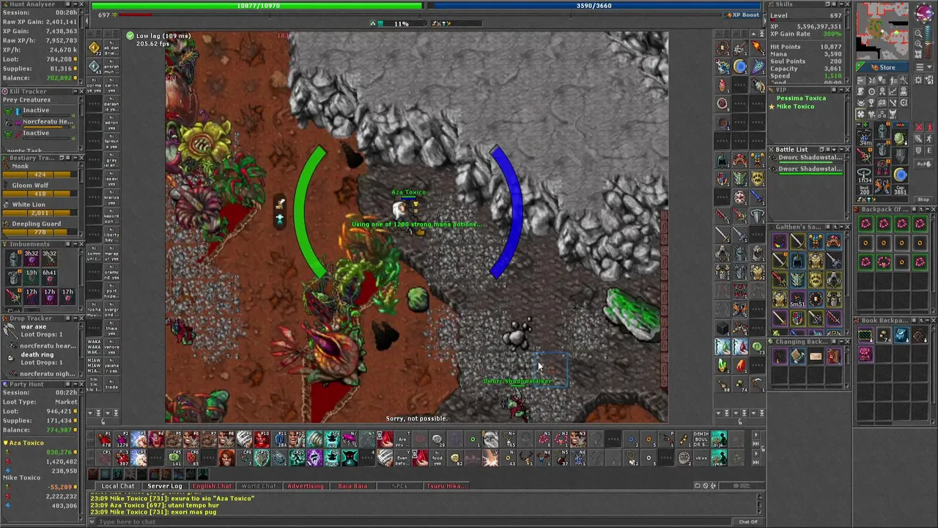The width and height of the screenshot is (938, 528).
Task: Select Norcferatu prey creature entry
Action: (x=40, y=123)
